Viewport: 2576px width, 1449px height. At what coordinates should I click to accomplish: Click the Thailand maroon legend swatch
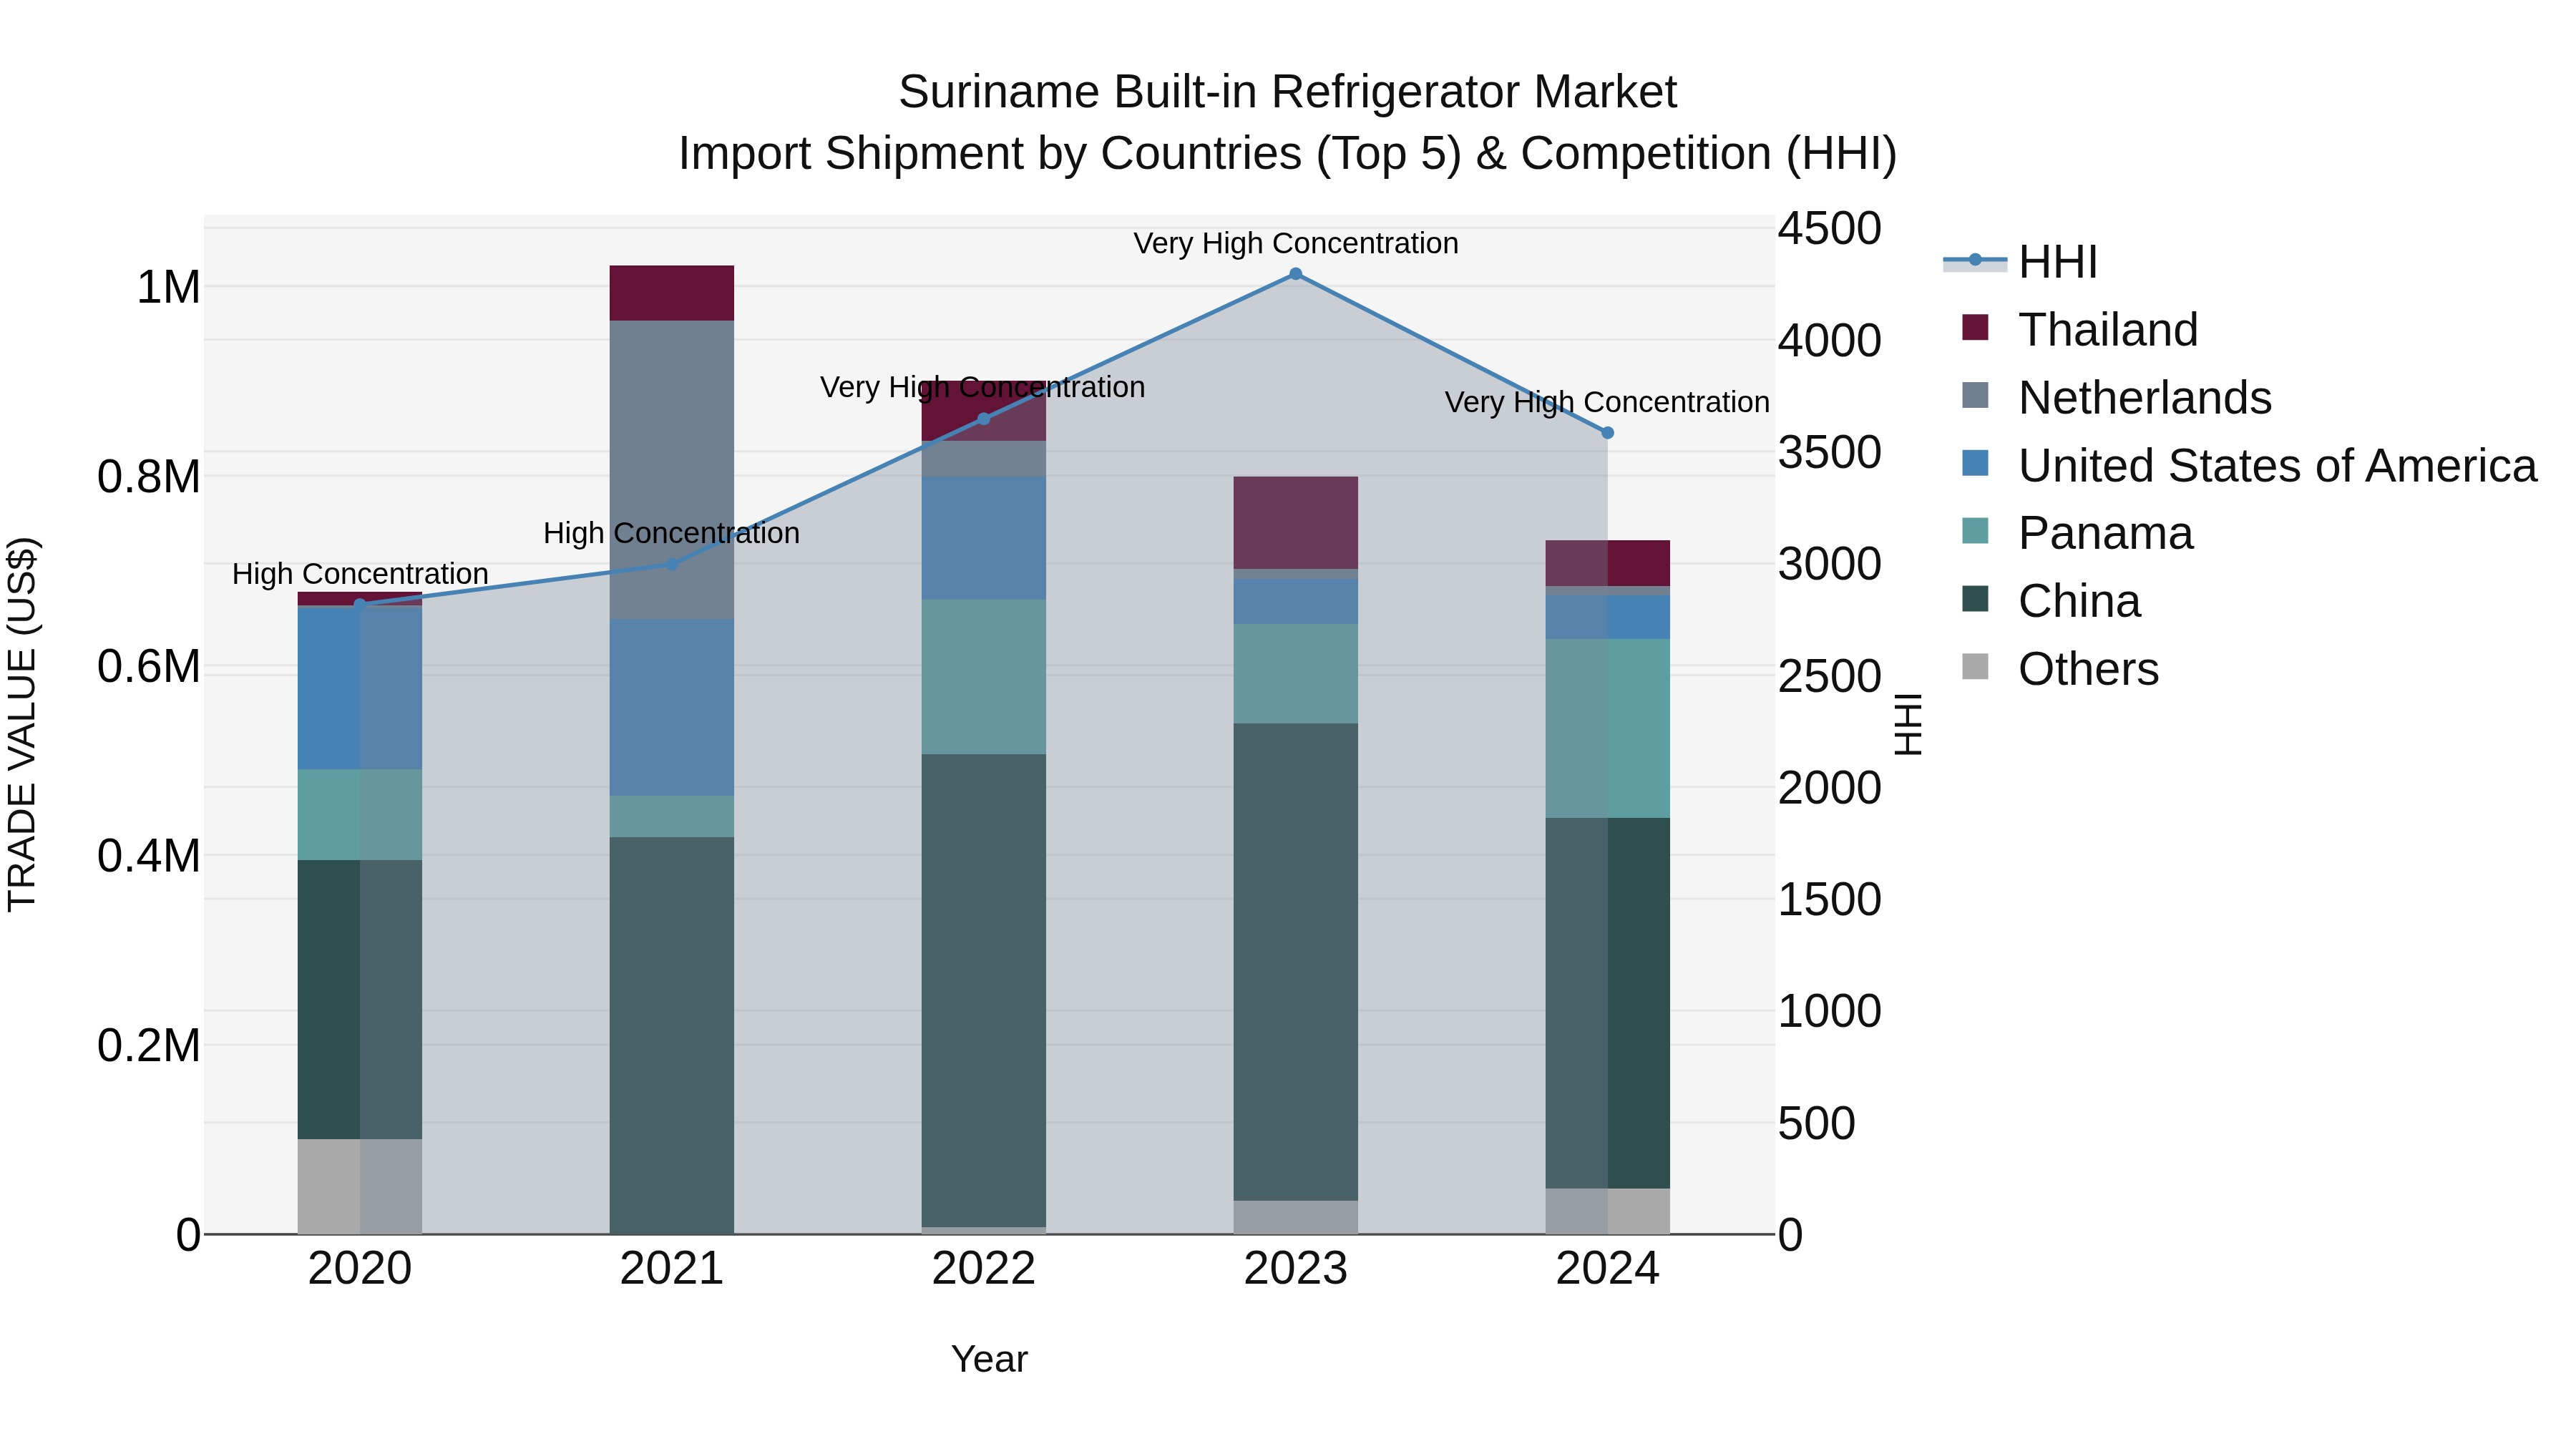point(1975,327)
